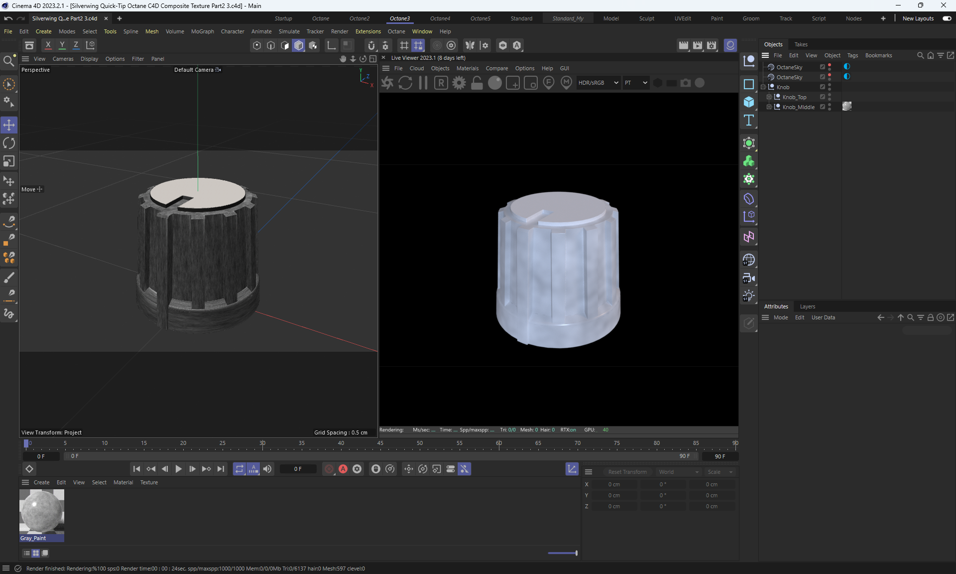Toggle the New Layouts switch

[947, 18]
